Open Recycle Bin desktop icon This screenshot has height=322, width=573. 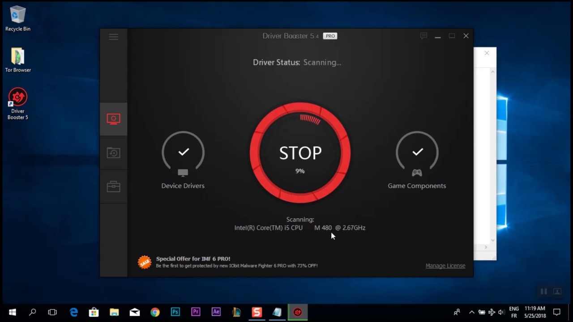[x=18, y=18]
